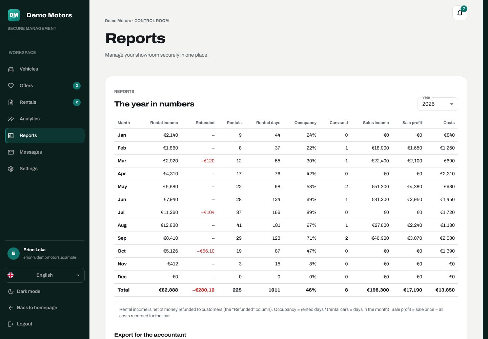Click the bar-chart icon beside Reports
This screenshot has width=488, height=339.
pos(11,136)
